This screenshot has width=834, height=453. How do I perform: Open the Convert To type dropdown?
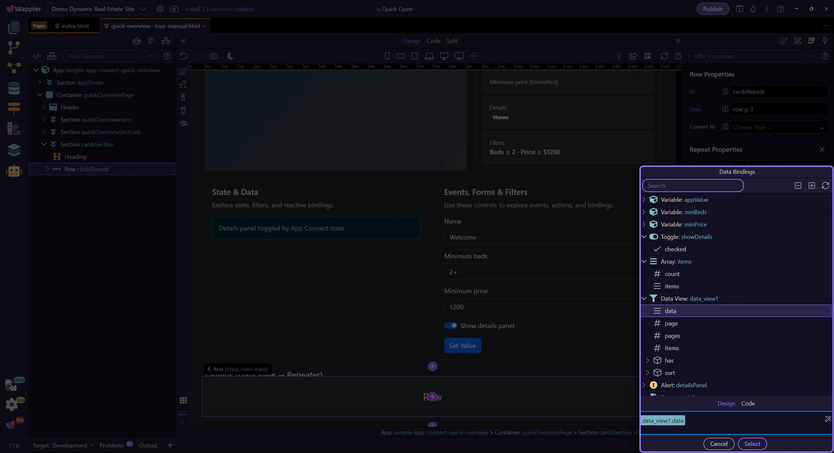778,127
